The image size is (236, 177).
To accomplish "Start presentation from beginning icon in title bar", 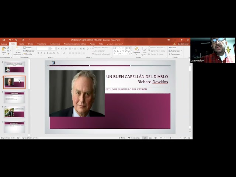I will 23,40.
